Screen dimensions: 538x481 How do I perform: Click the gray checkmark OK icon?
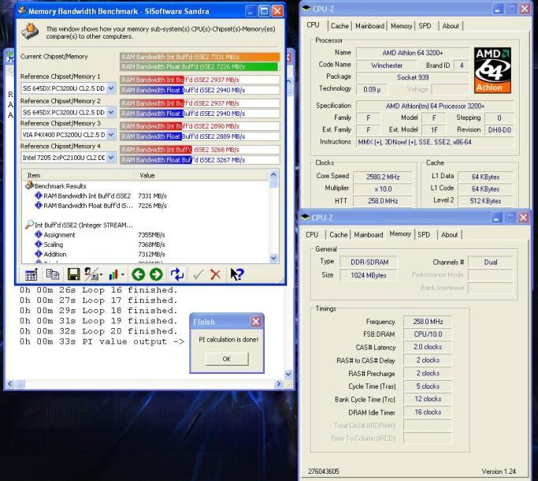pyautogui.click(x=198, y=274)
